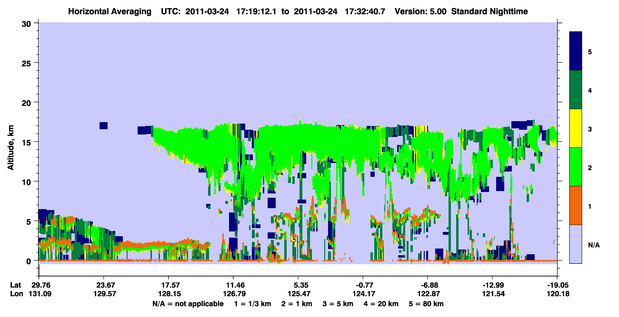Click the bright green level 2 legend swatch
This screenshot has width=619, height=317.
click(x=576, y=167)
